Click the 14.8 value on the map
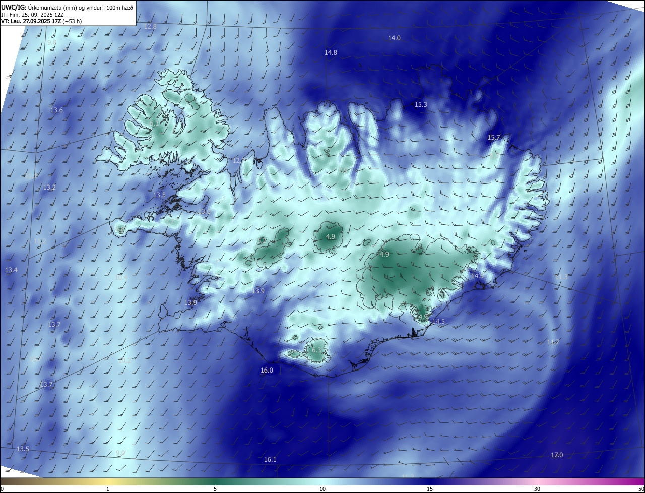 331,52
